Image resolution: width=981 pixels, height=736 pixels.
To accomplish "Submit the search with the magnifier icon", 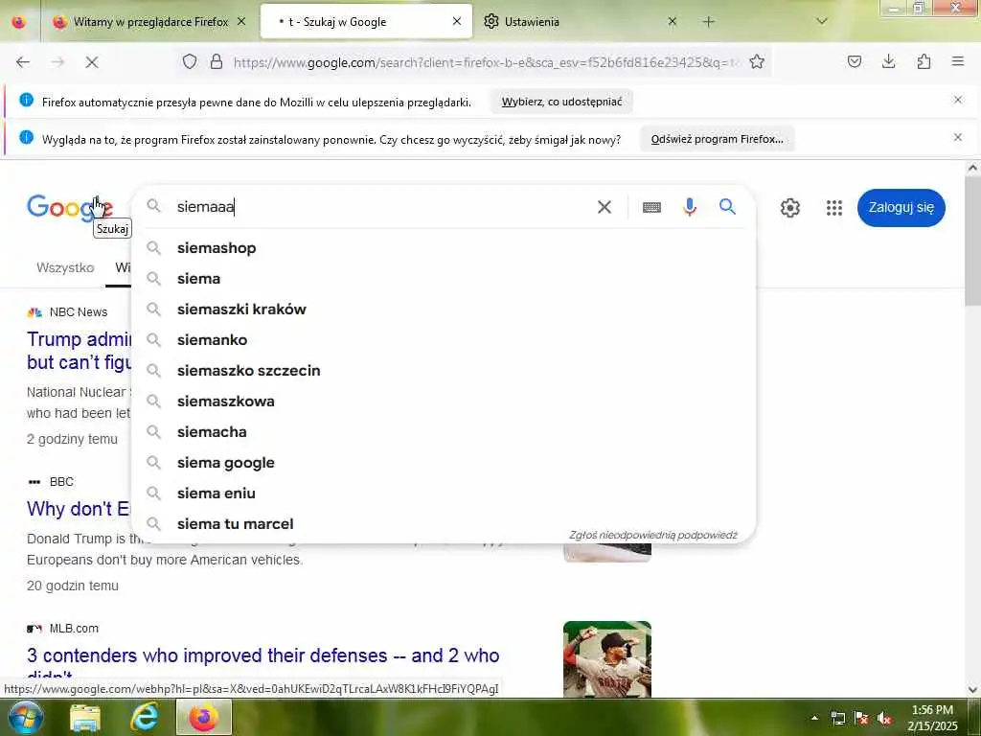I will point(727,207).
